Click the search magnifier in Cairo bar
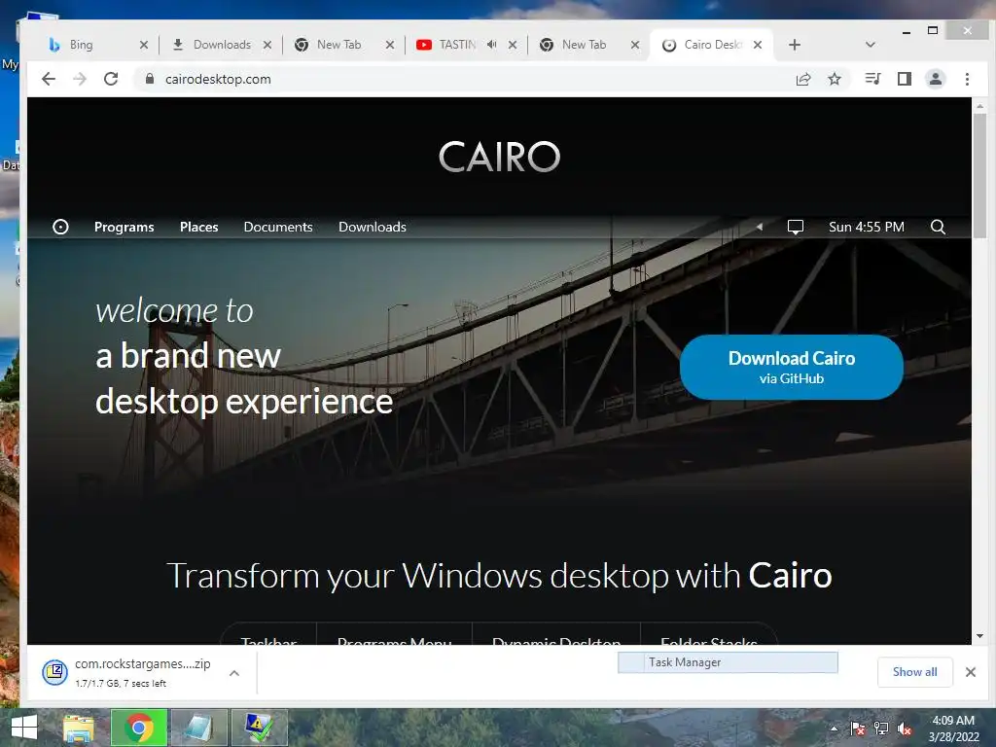Viewport: 996px width, 747px height. [938, 227]
